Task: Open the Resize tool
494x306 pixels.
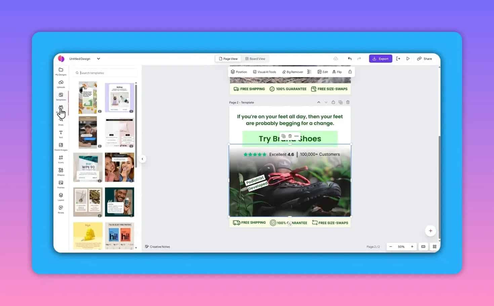Action: 61,209
